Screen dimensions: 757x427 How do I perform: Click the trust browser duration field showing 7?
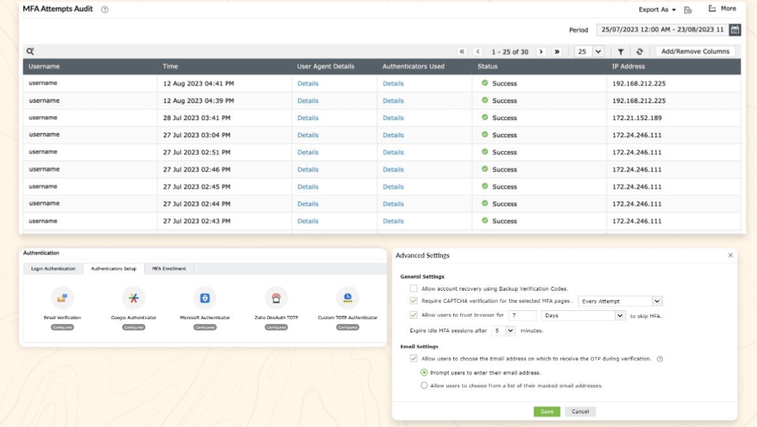(x=523, y=315)
